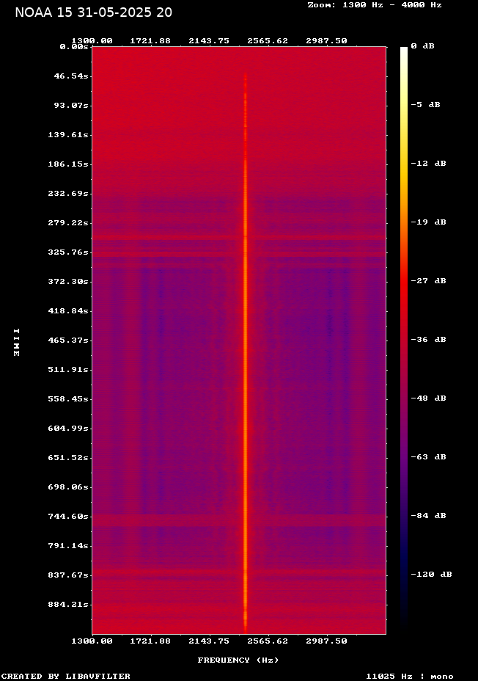This screenshot has height=681, width=478.
Task: Pick the "-84 dB" scale label
Action: [x=429, y=516]
